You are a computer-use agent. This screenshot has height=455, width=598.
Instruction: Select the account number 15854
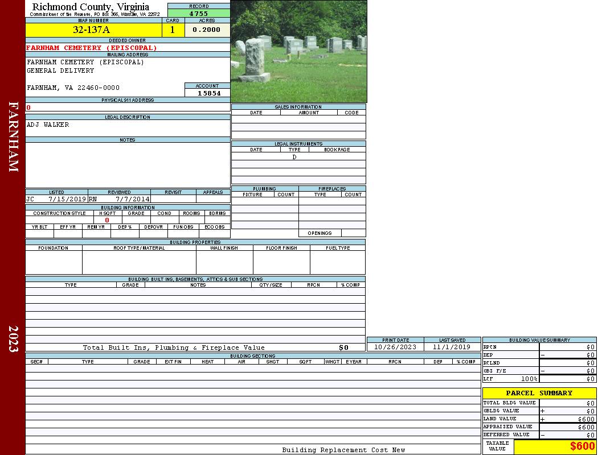pos(209,93)
